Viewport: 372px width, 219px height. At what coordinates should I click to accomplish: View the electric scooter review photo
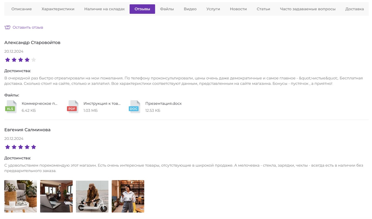tap(92, 196)
